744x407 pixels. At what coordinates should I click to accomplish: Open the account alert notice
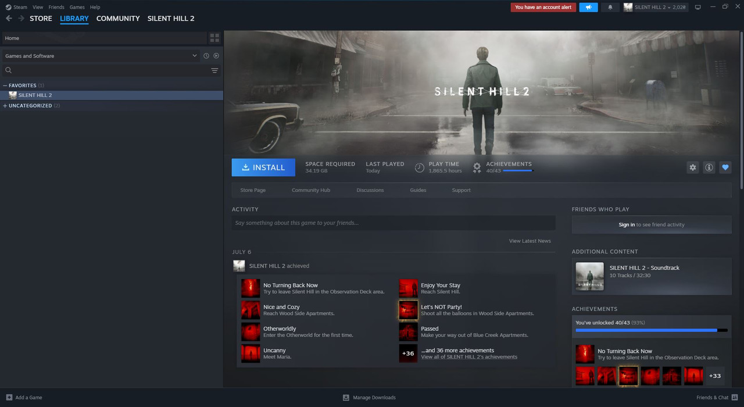click(x=543, y=7)
